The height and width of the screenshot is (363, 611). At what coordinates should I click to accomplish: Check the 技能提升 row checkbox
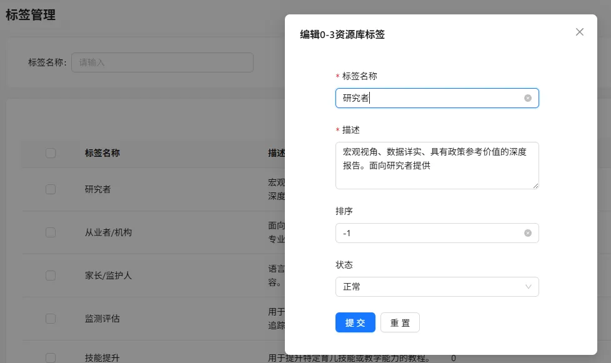pyautogui.click(x=51, y=357)
